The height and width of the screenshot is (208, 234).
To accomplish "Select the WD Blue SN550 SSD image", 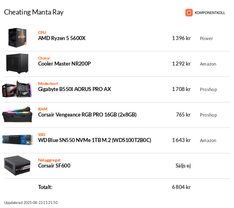I will point(17,140).
